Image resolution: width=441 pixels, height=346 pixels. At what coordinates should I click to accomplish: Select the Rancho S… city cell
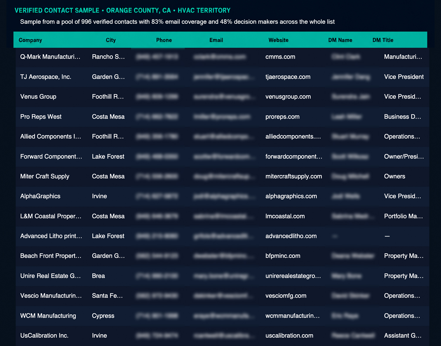[108, 57]
